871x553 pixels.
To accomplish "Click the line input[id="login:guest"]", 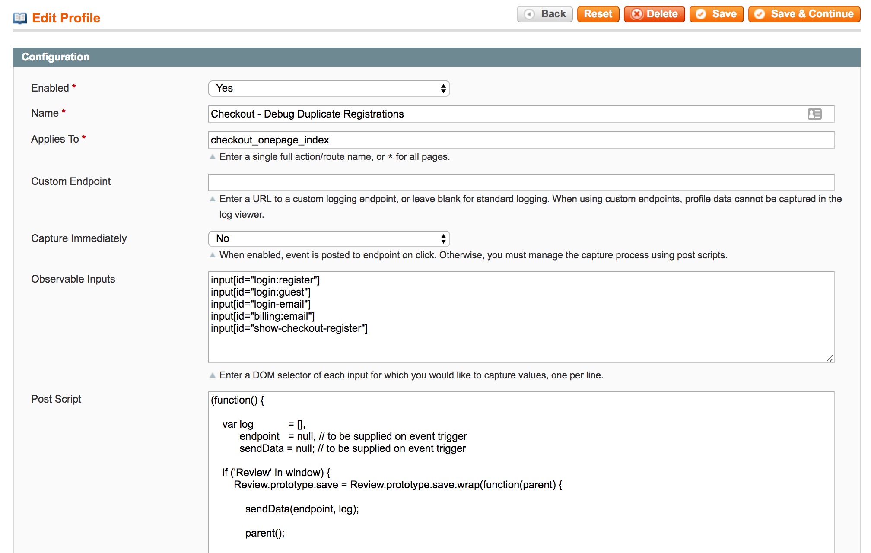I will coord(261,292).
